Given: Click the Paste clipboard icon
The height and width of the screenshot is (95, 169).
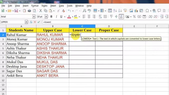Looking at the screenshot, I should click(x=50, y=11).
